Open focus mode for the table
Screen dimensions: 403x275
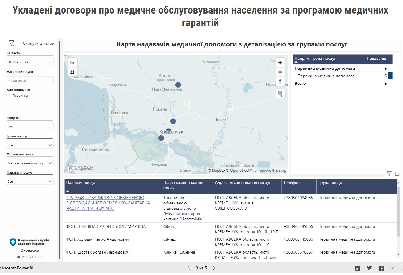397,174
